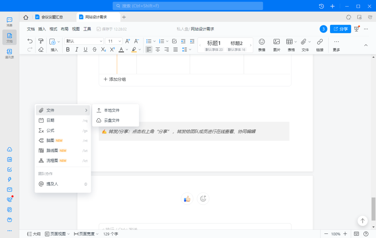
Task: Select 云盘文件 from the submenu
Action: (112, 120)
